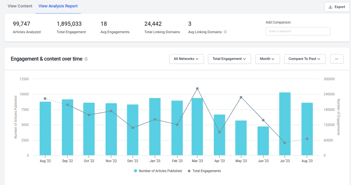Click the Aug '22 engagement line point

(x=45, y=99)
